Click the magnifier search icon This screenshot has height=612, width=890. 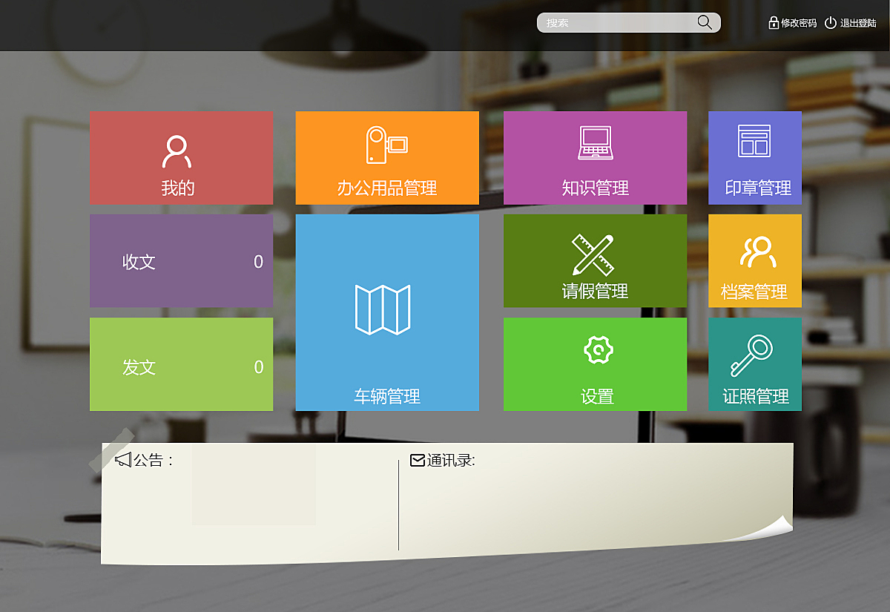point(705,22)
